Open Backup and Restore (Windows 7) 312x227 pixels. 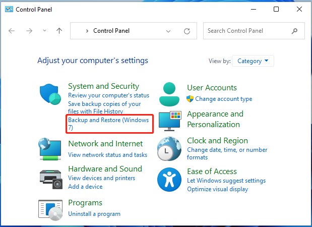click(108, 124)
